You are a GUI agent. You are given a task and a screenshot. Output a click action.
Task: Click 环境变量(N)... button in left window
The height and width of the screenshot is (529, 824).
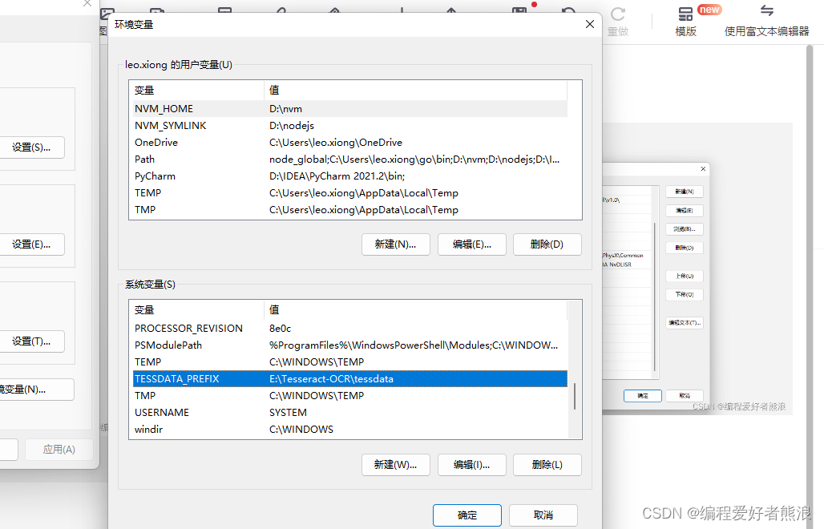(36, 390)
